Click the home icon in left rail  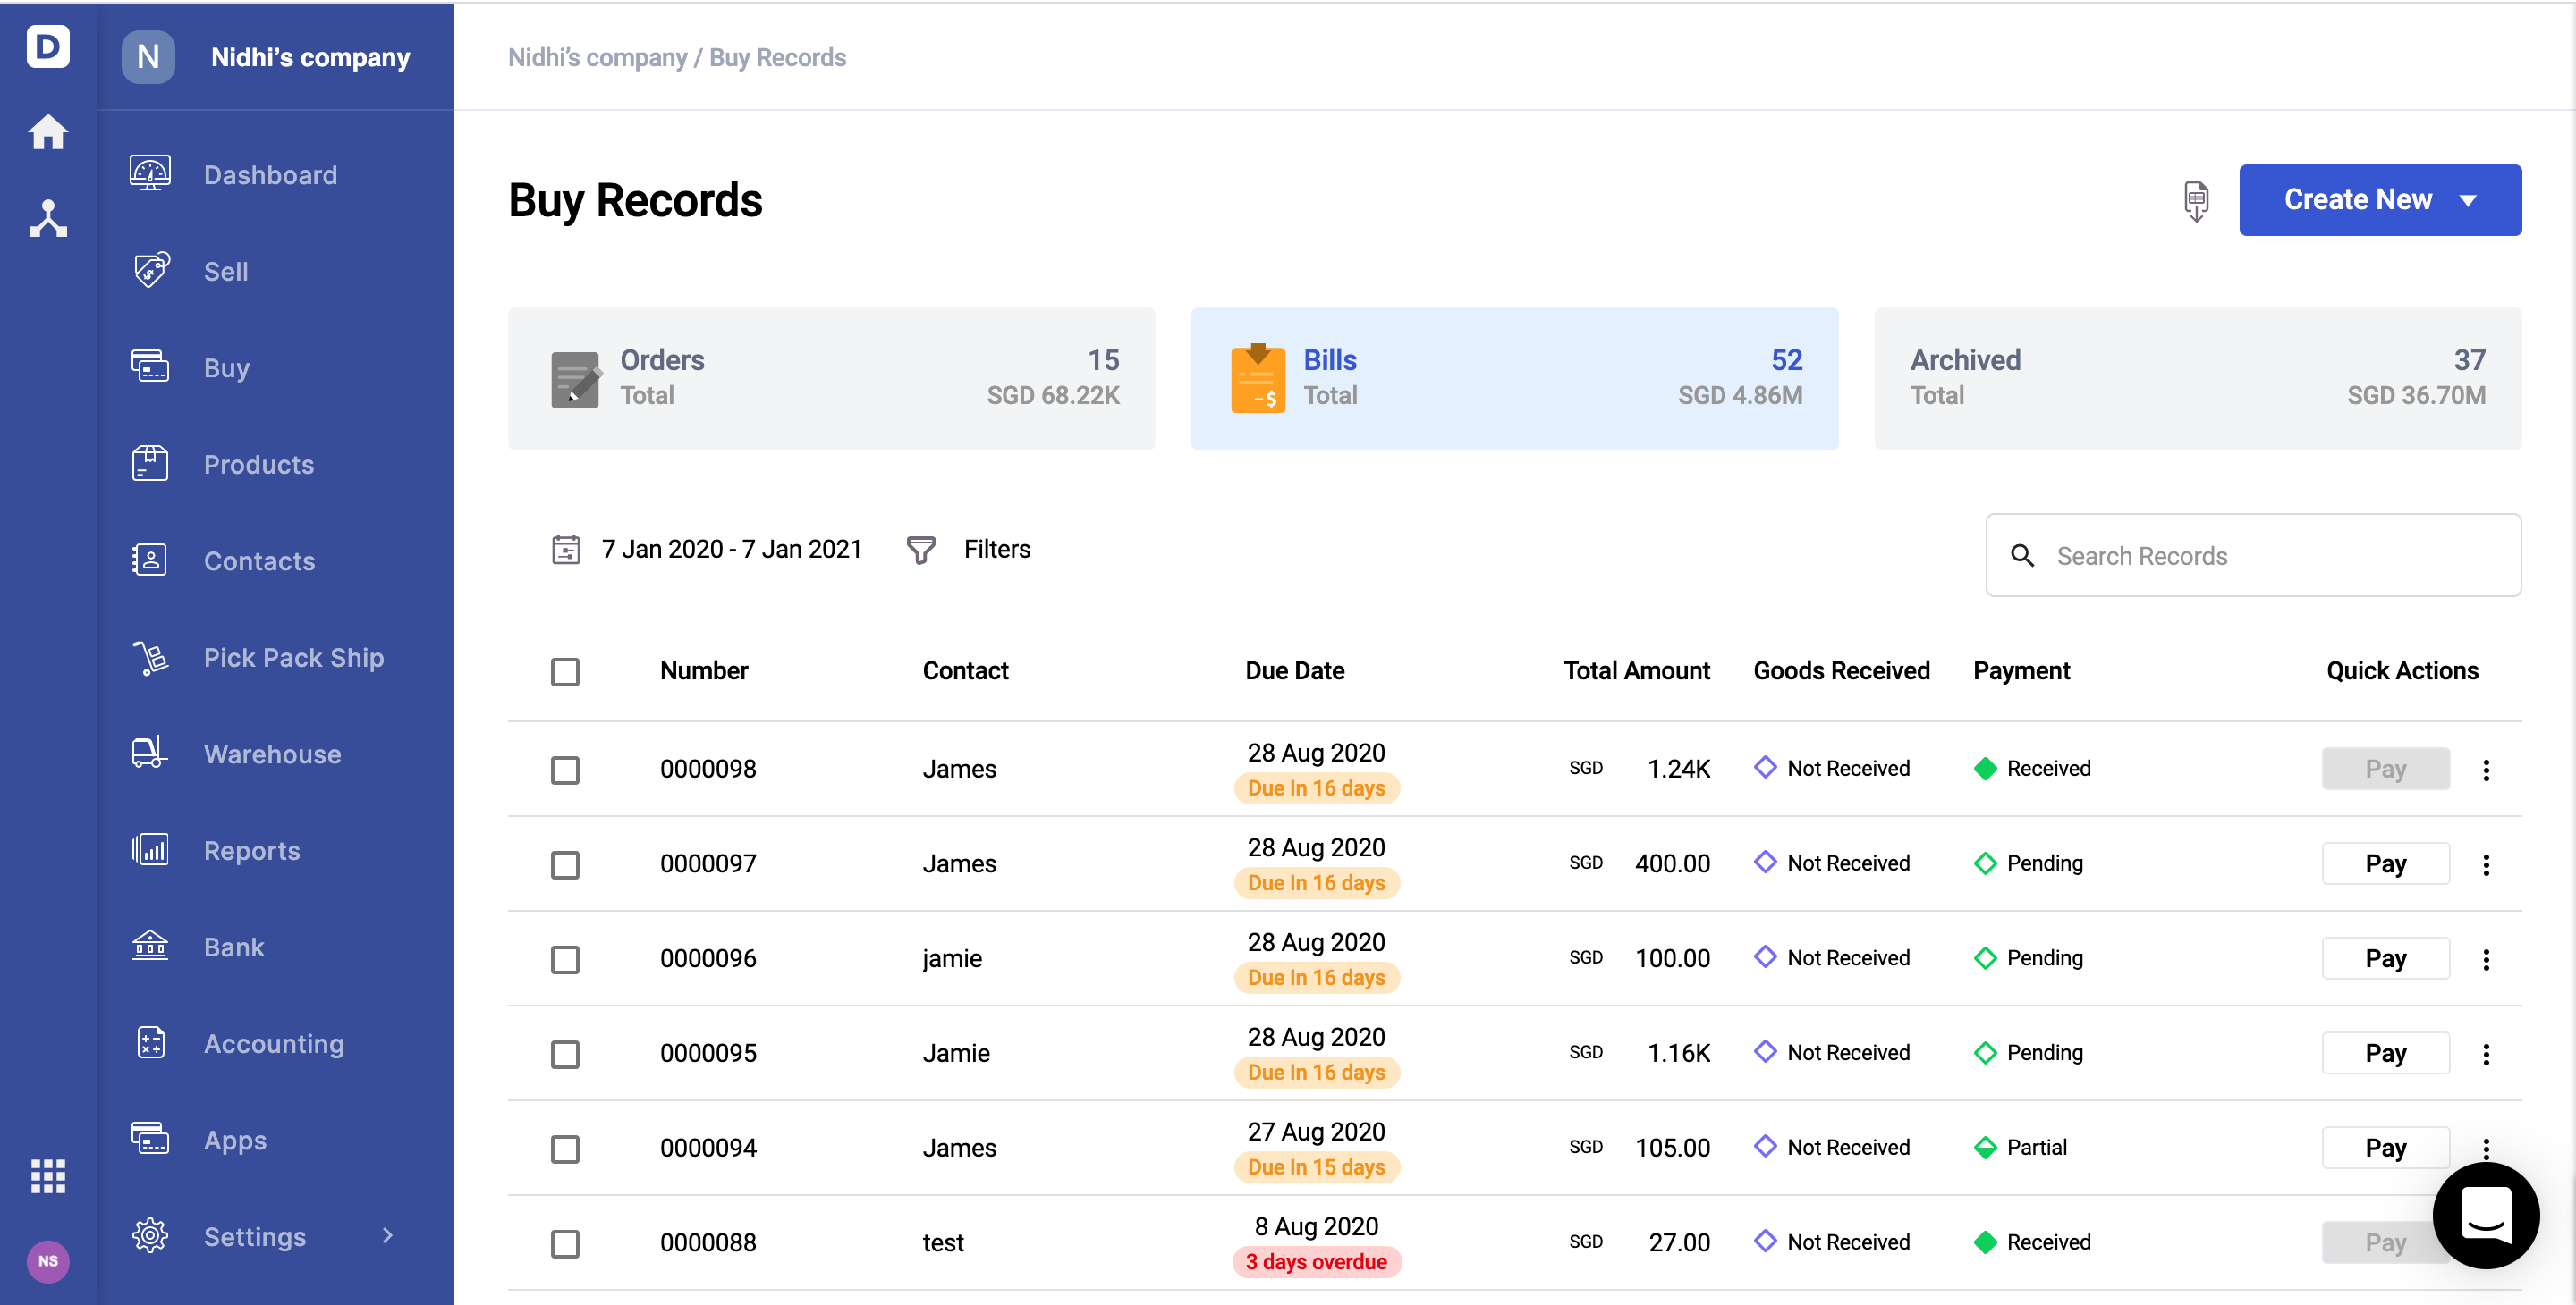click(47, 132)
